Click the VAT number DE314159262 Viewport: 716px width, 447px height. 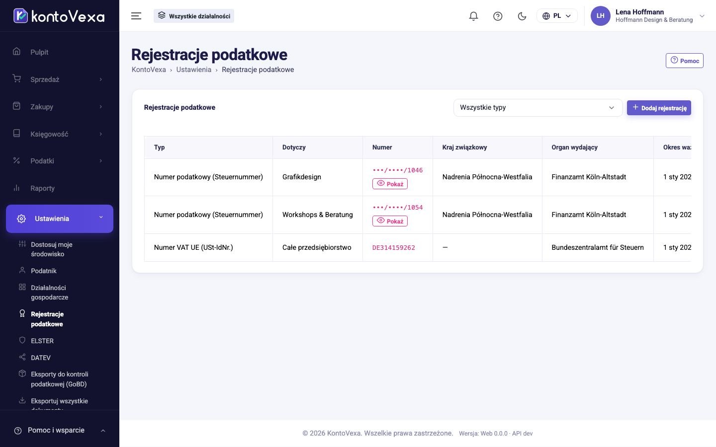[394, 248]
